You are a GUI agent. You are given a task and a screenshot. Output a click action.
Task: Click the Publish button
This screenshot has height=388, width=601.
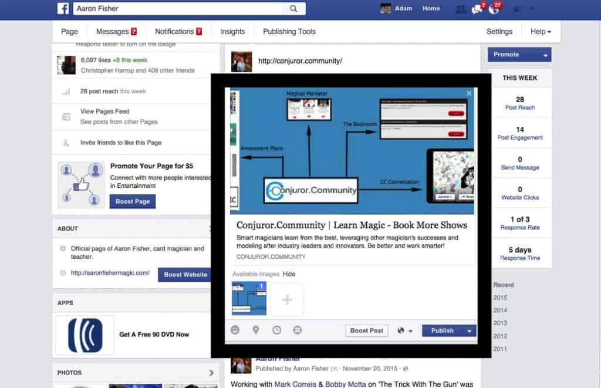click(x=443, y=330)
